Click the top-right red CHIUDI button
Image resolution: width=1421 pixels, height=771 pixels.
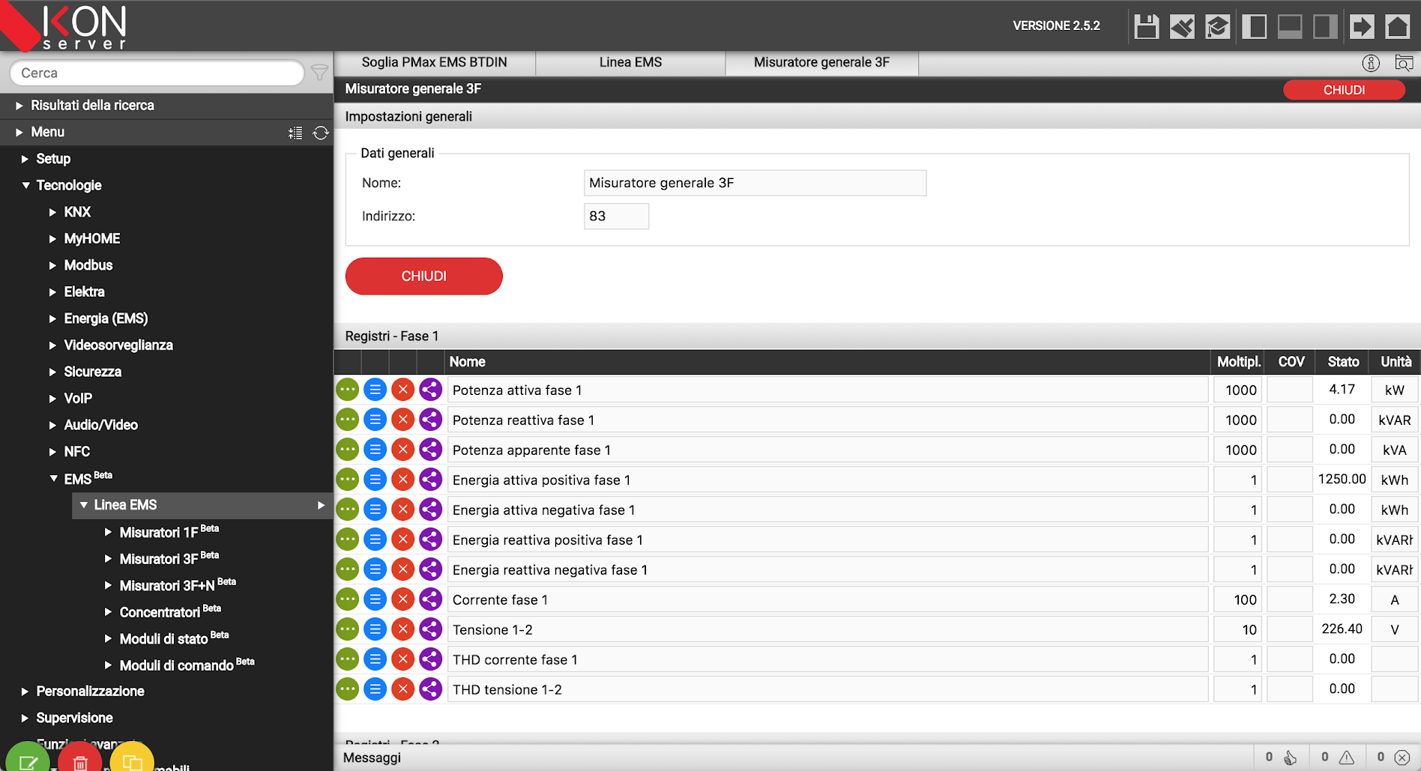[x=1344, y=90]
